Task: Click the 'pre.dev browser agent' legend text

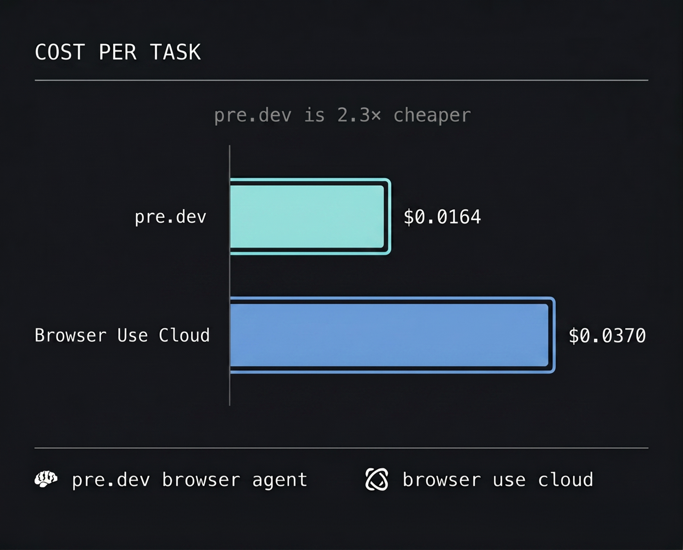Action: point(190,480)
